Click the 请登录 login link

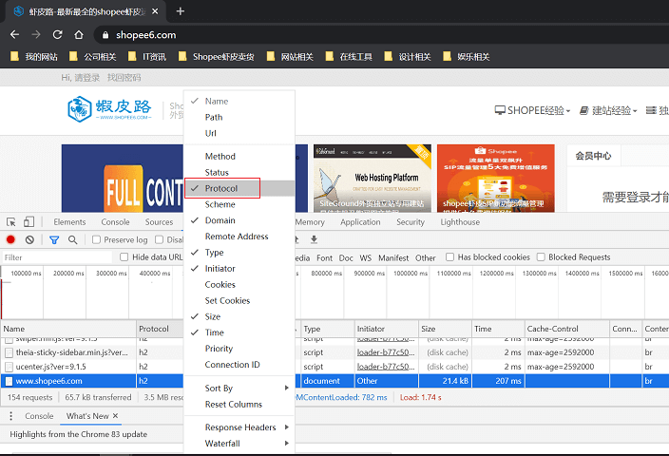pyautogui.click(x=87, y=78)
